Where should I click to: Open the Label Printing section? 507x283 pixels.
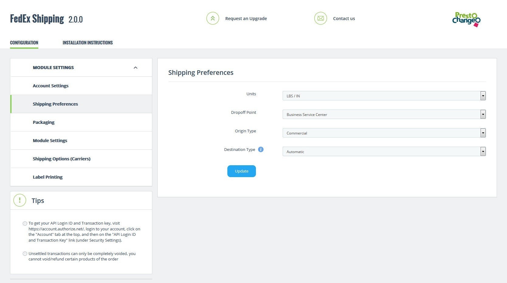coord(81,177)
